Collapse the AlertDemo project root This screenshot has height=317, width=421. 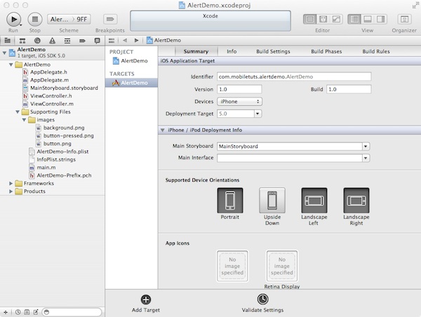[x=5, y=53]
